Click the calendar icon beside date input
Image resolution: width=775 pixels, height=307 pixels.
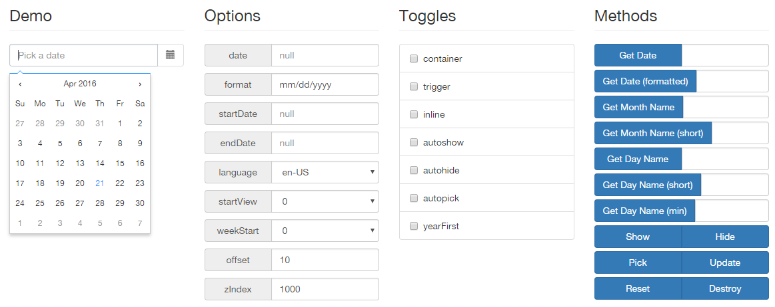pyautogui.click(x=171, y=55)
